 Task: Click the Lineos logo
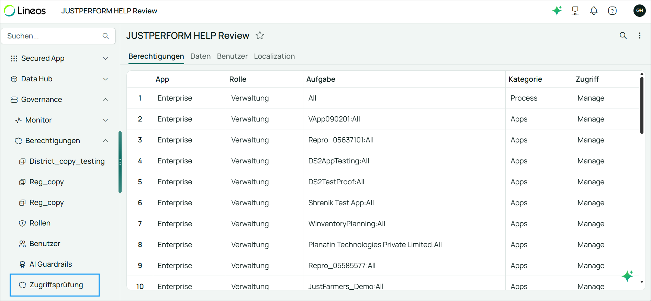tap(25, 11)
